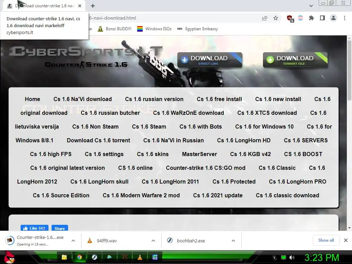Click the Facebook Like 843 button

(34, 228)
